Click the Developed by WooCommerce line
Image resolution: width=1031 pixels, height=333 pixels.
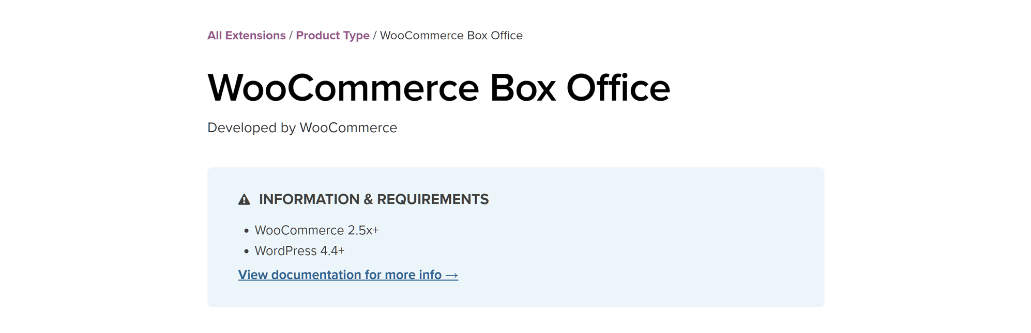point(302,128)
